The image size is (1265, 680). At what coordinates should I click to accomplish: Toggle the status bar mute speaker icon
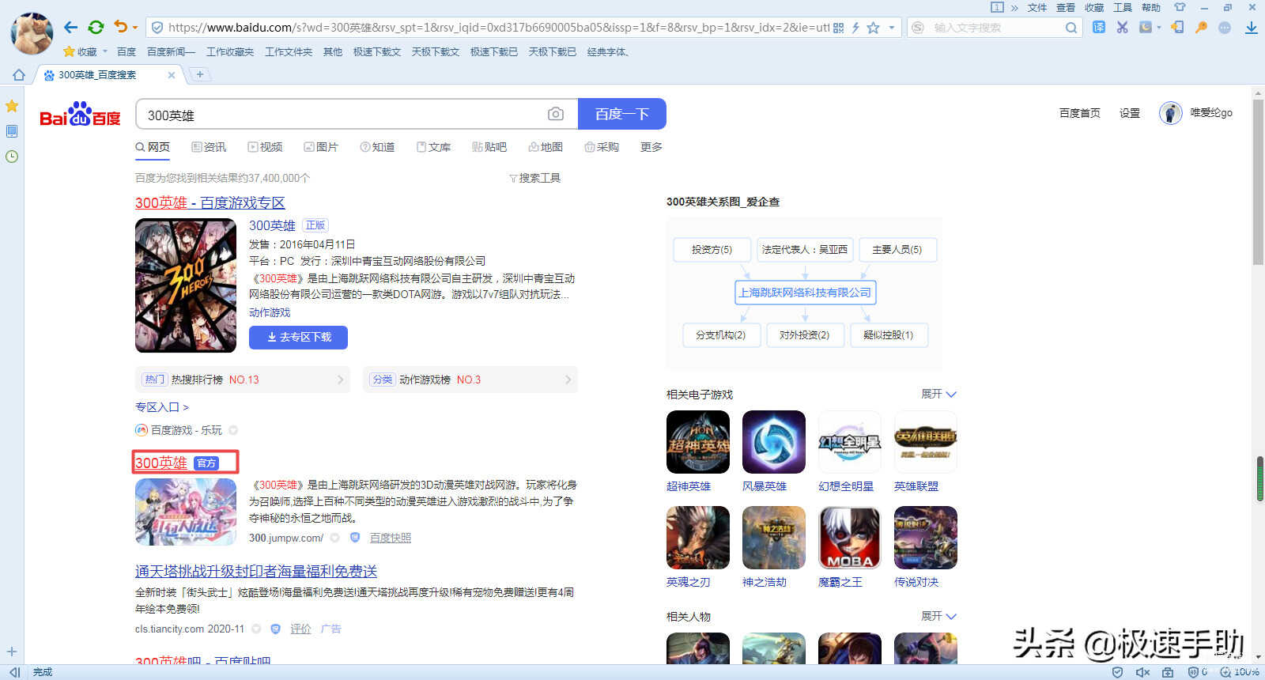point(1142,672)
